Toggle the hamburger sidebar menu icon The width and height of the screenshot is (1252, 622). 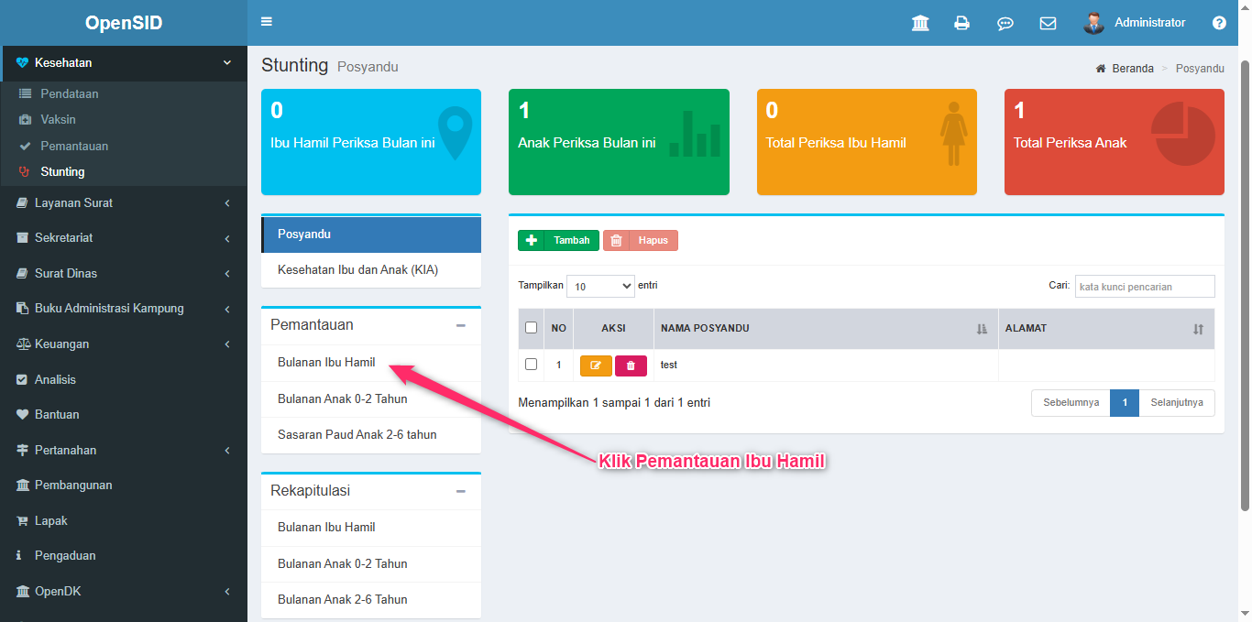pos(267,22)
